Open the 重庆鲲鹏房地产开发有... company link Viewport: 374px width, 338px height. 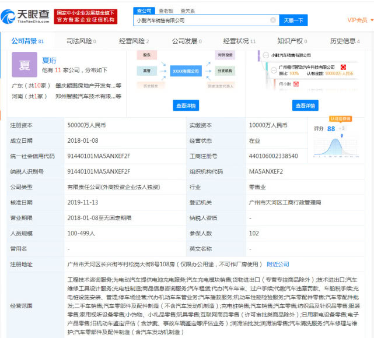click(x=88, y=86)
